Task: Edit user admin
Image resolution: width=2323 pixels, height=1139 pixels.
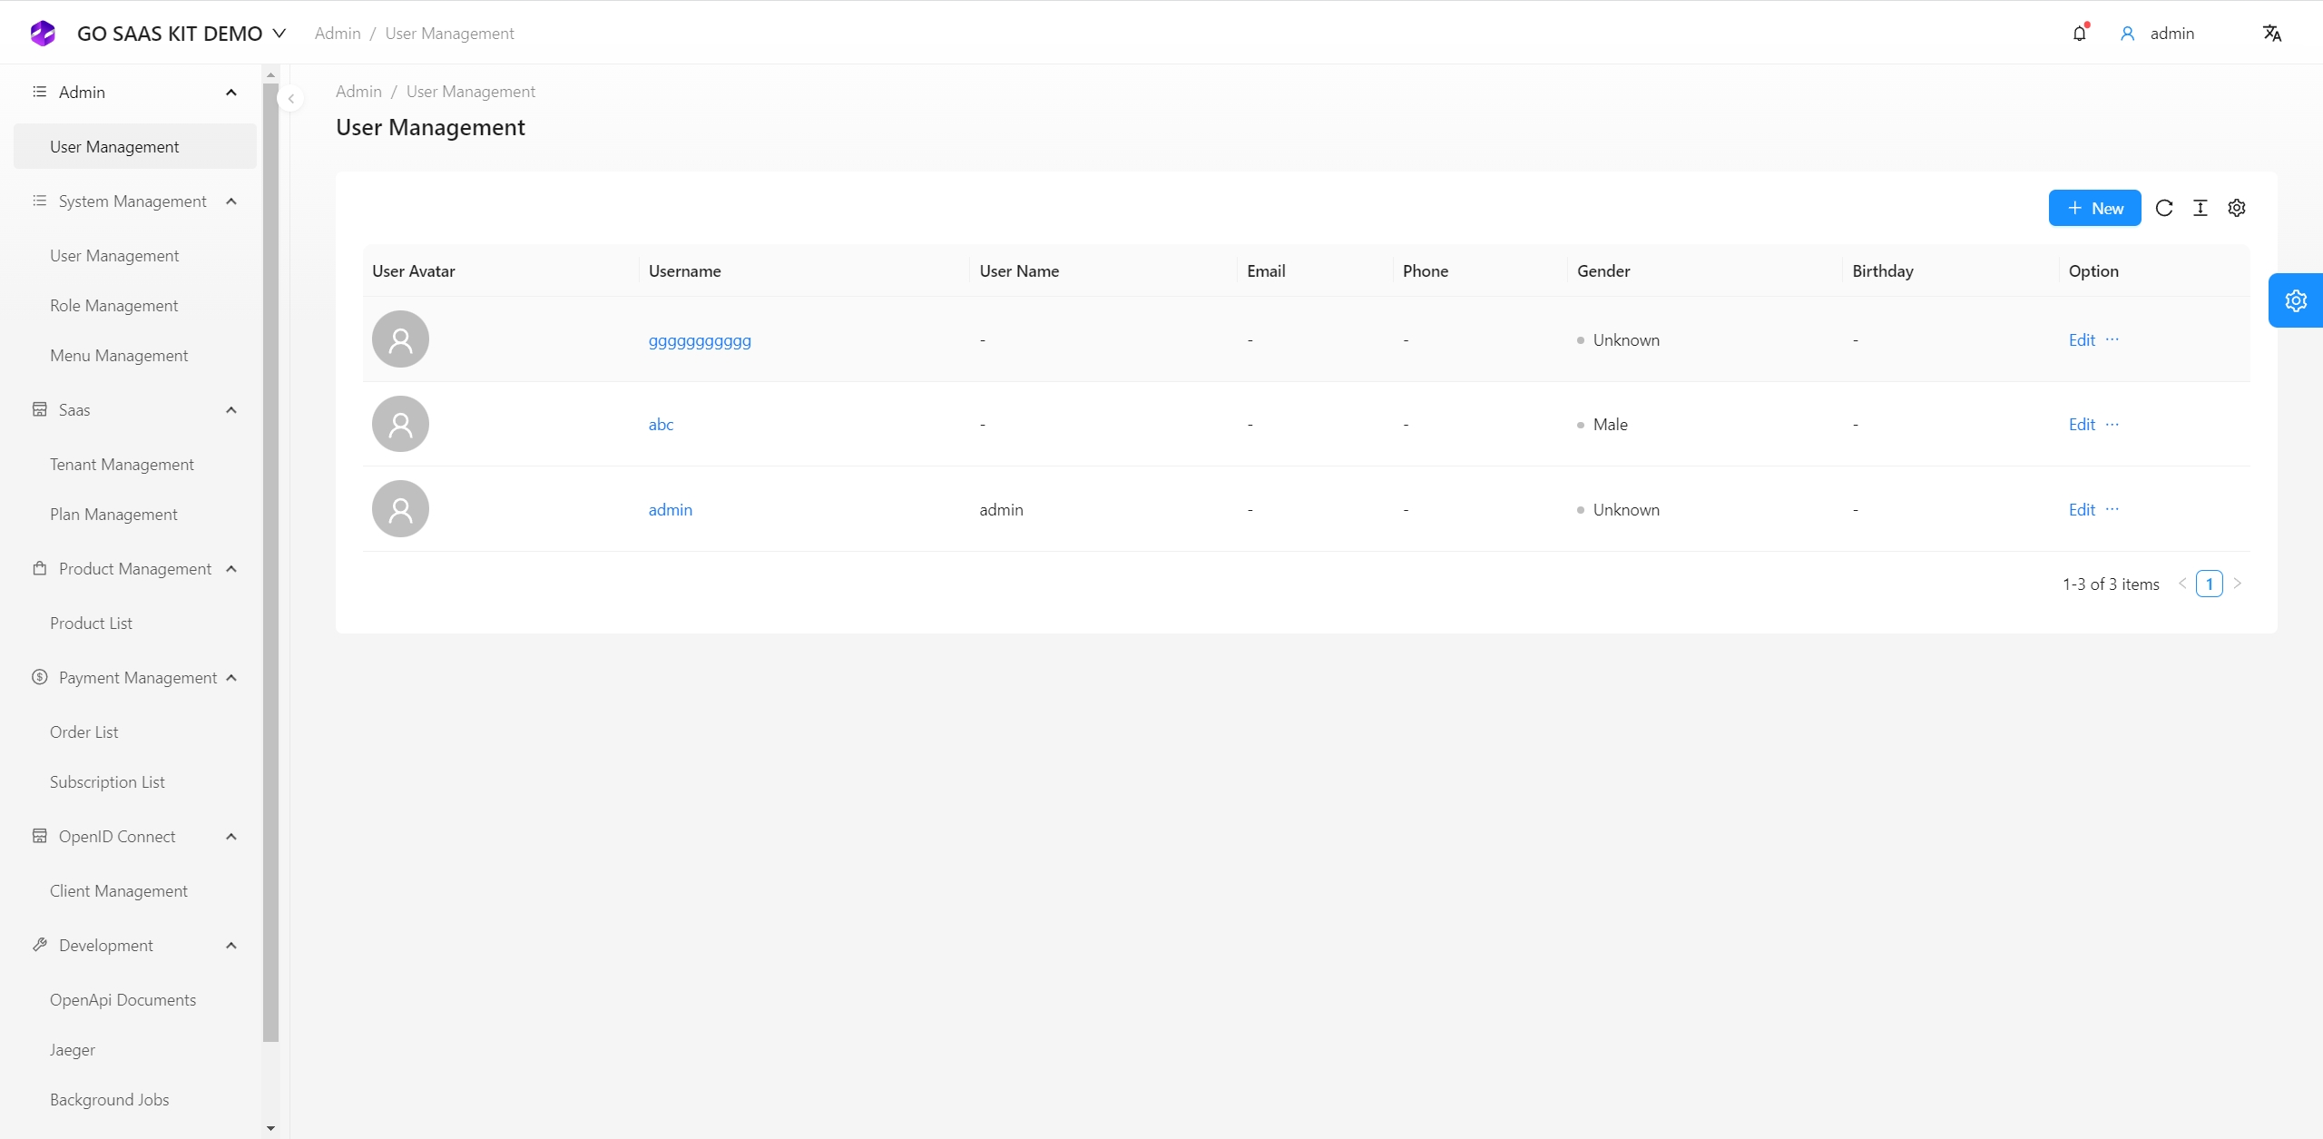Action: 2082,510
